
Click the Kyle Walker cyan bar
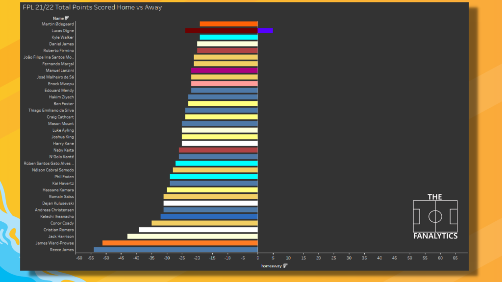228,37
